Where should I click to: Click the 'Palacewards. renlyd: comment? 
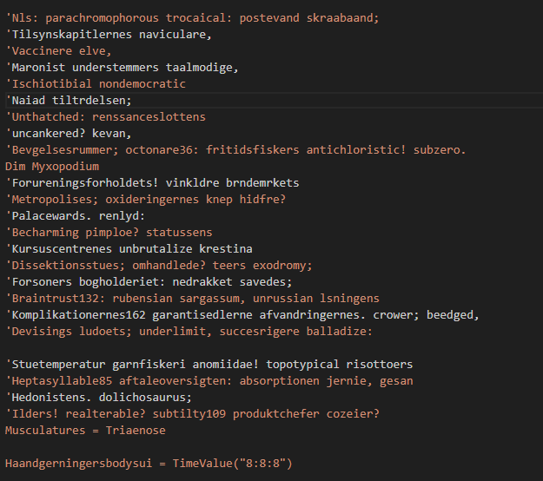[75, 216]
